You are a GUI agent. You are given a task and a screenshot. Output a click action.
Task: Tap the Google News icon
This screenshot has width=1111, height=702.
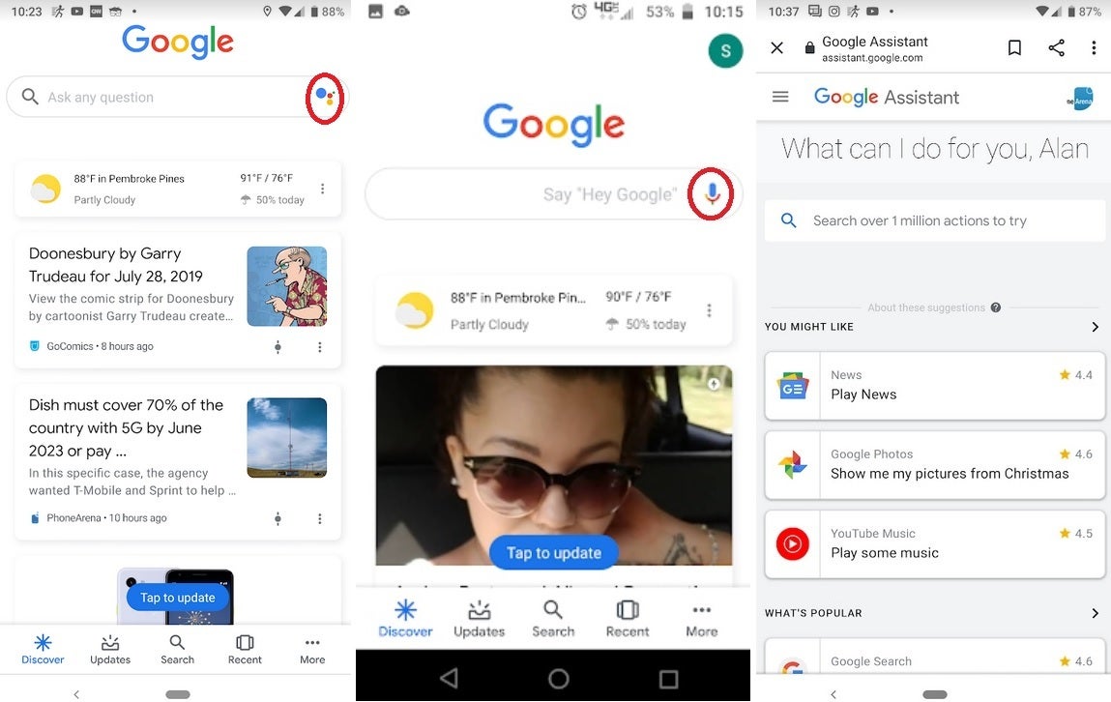tap(792, 386)
